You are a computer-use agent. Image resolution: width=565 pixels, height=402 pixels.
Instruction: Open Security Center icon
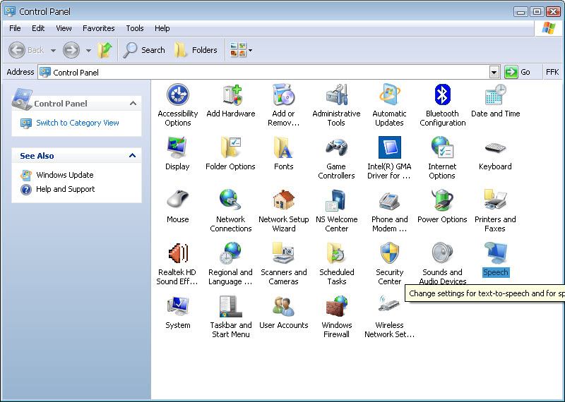[x=390, y=253]
